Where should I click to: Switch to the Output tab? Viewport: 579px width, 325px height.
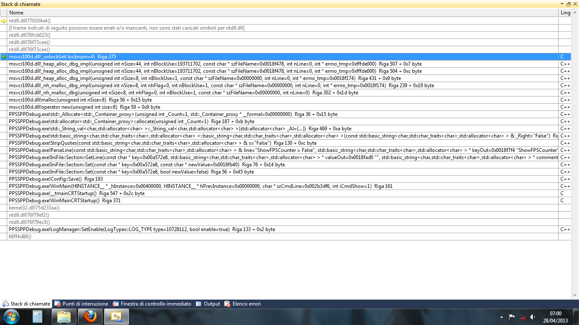pyautogui.click(x=208, y=304)
